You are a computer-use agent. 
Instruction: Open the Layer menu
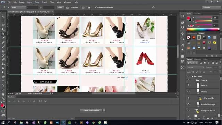(x=29, y=2)
